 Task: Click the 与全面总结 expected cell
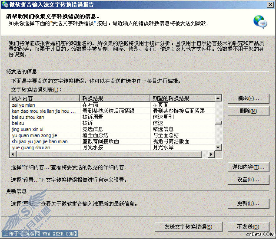(x=183, y=135)
